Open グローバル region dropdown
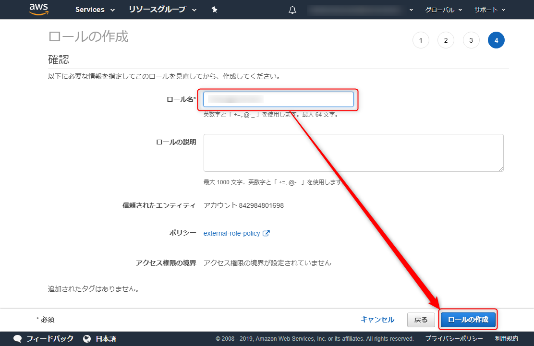Viewport: 534px width, 346px height. (x=443, y=10)
